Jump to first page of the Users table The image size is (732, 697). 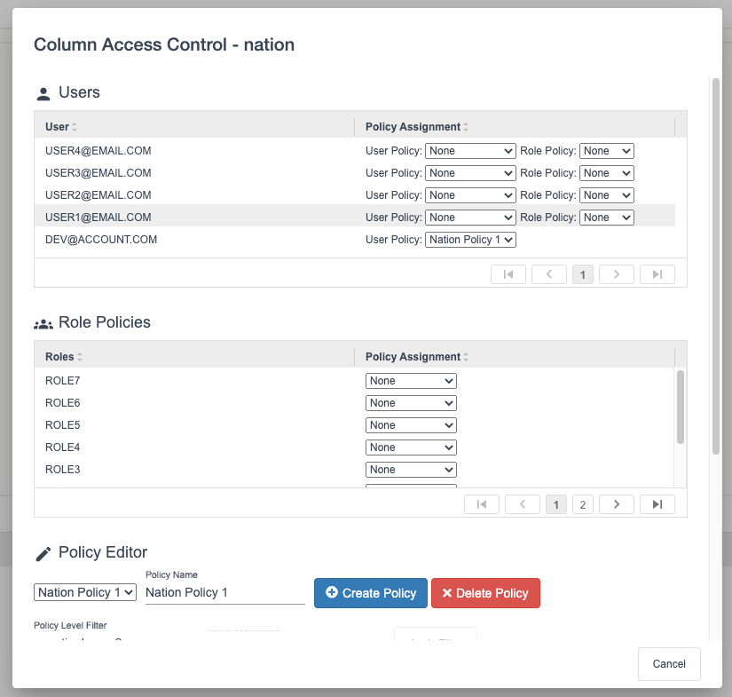(x=508, y=273)
